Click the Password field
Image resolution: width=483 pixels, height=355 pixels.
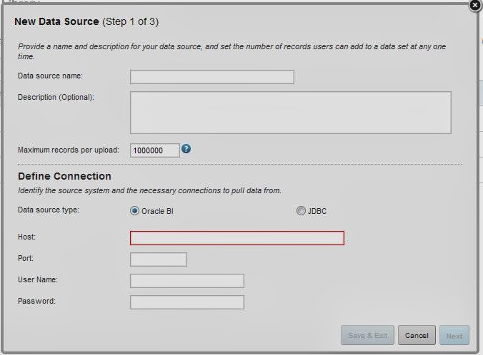click(187, 302)
